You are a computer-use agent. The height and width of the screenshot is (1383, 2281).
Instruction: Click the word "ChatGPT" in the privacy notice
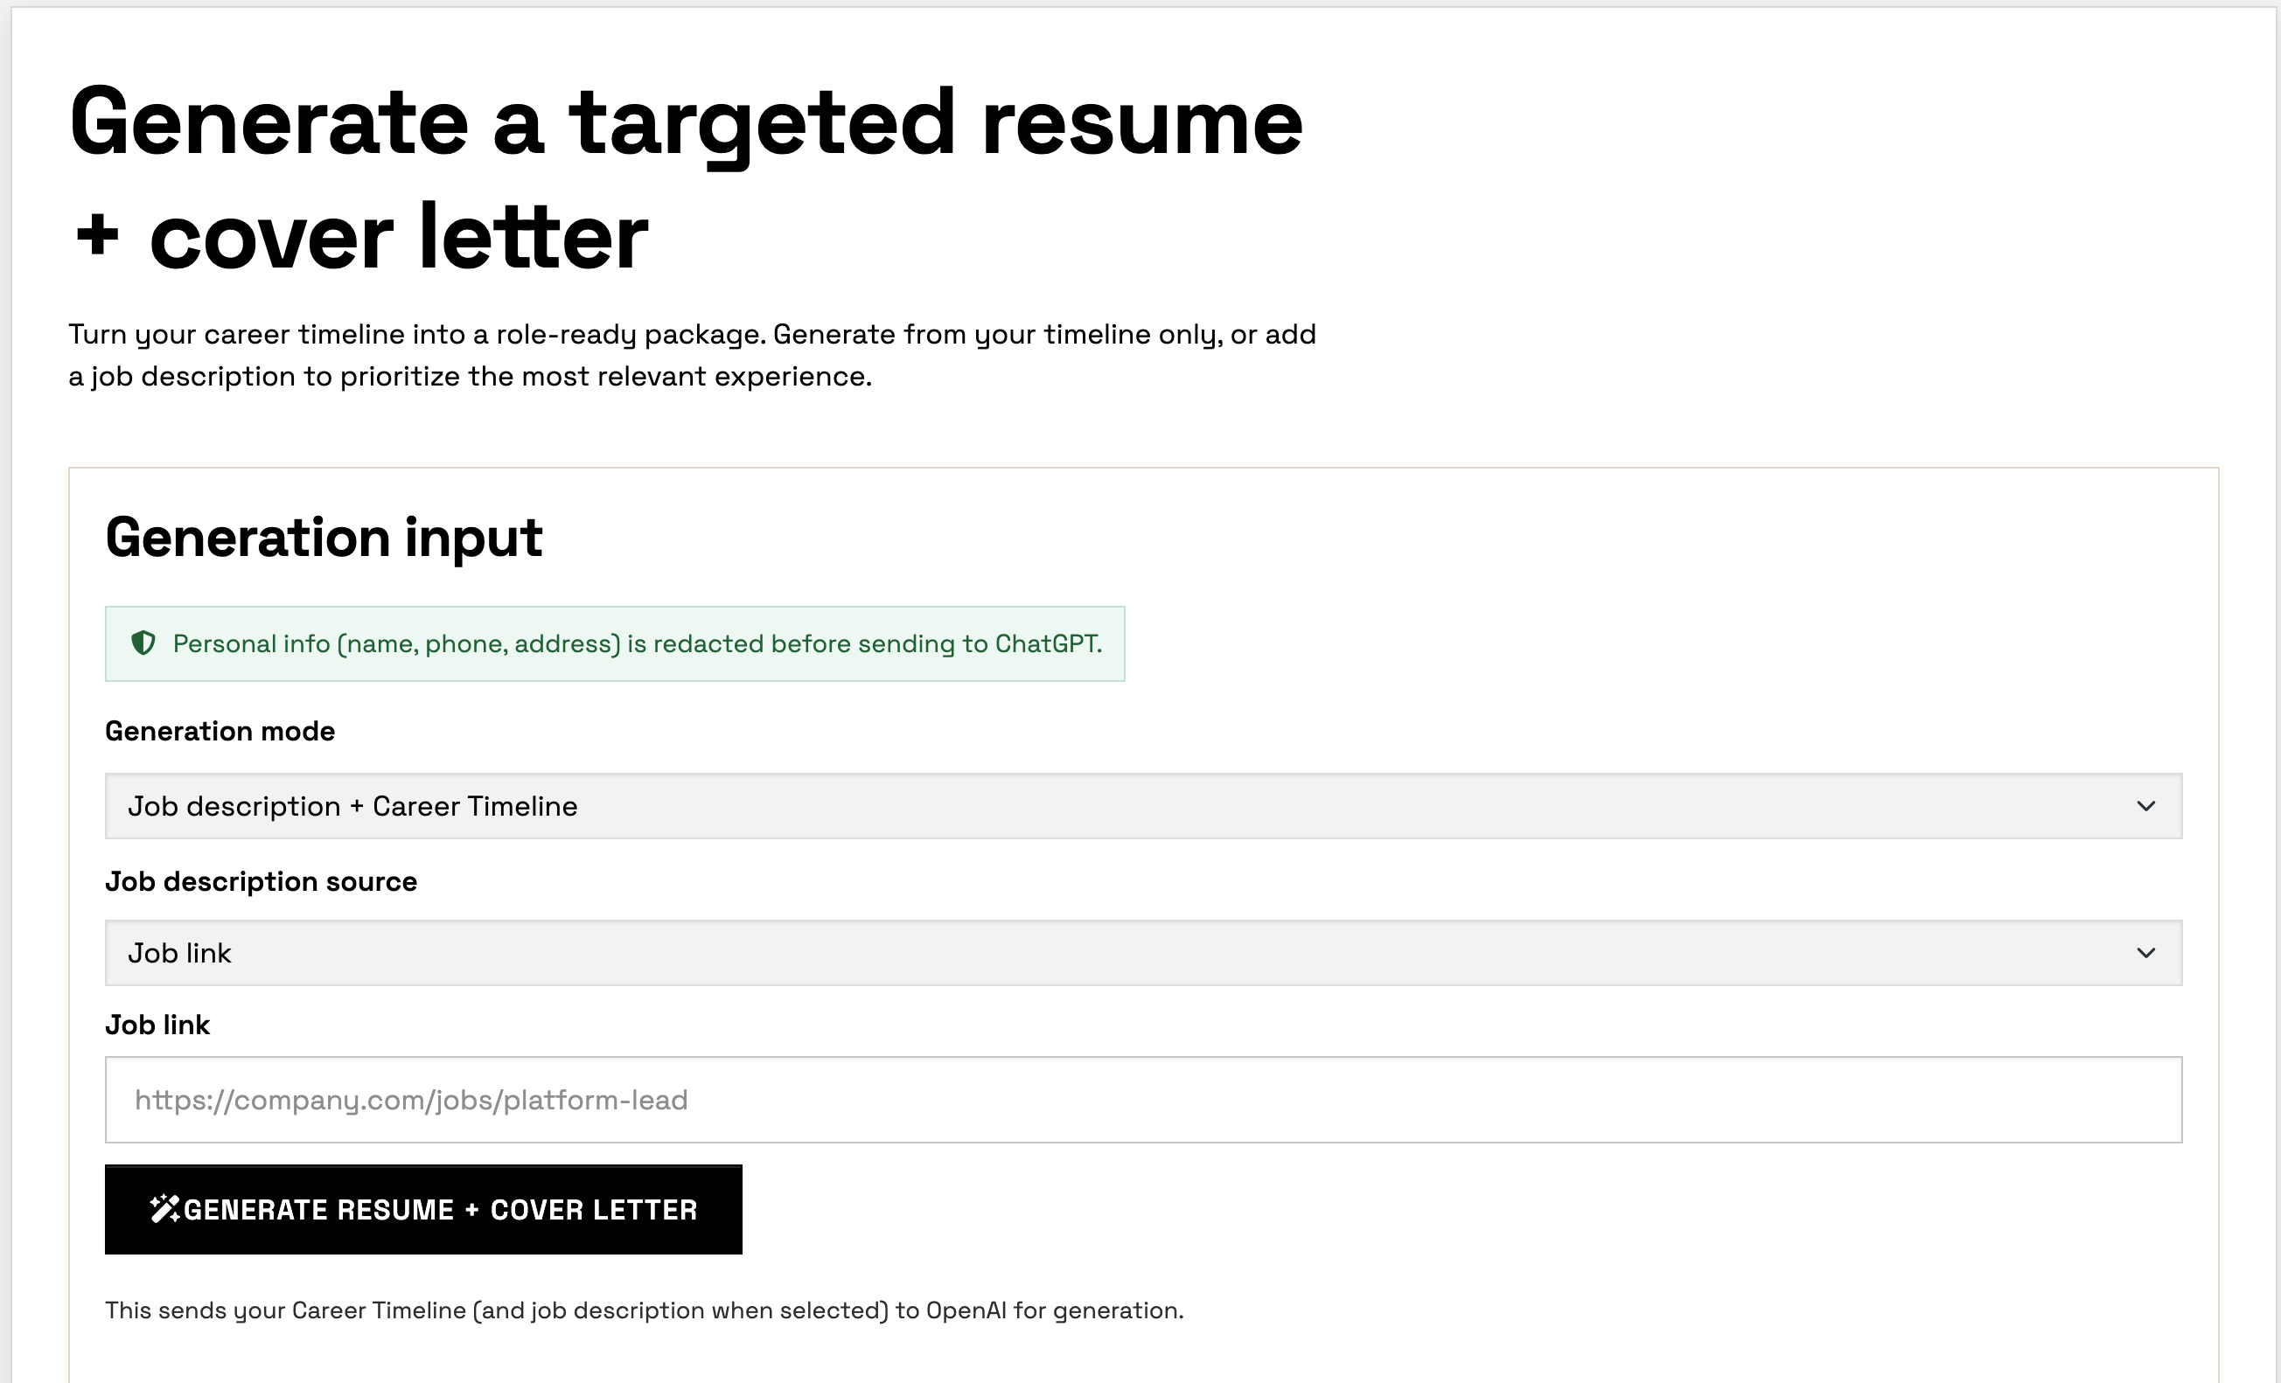pyautogui.click(x=1046, y=644)
